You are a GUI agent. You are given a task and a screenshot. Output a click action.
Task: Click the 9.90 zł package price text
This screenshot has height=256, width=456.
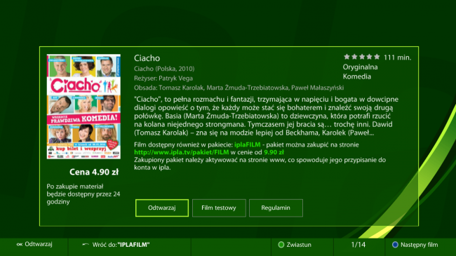point(274,152)
